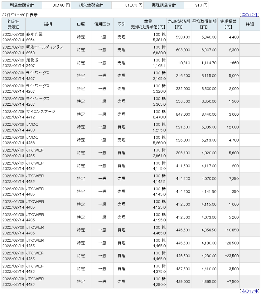Select the 明治ホールディングス stock name
This screenshot has height=294, width=261.
tap(45, 47)
